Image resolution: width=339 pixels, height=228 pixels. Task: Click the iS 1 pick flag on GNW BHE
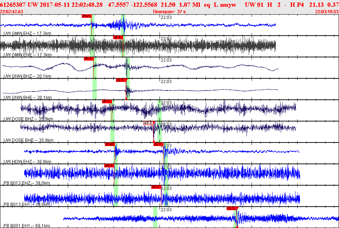(x=121, y=80)
